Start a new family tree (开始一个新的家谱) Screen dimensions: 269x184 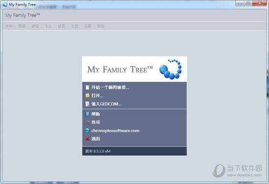[x=107, y=88]
